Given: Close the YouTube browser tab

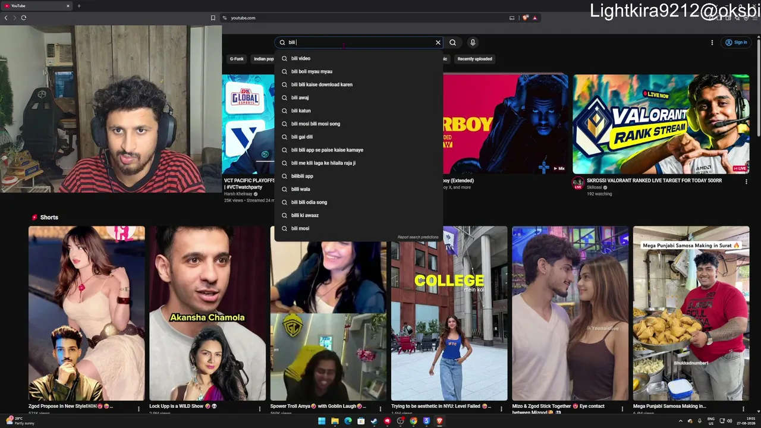Looking at the screenshot, I should tap(68, 6).
